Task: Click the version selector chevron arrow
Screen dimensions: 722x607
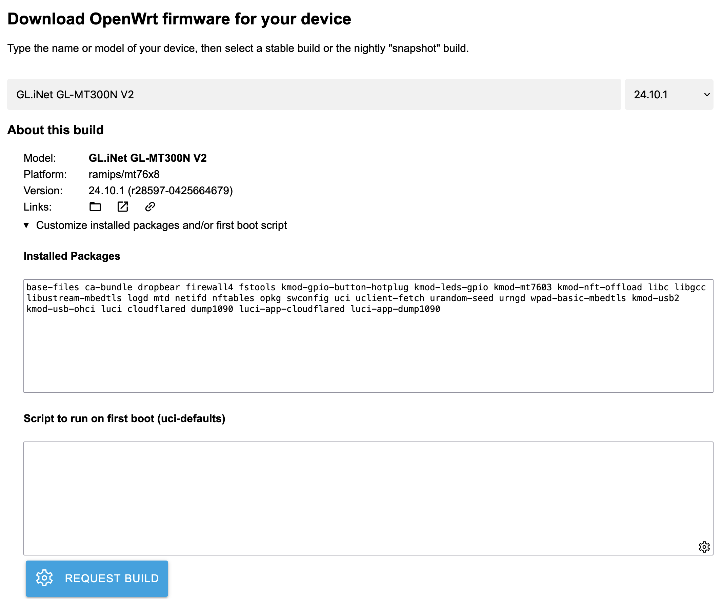Action: pyautogui.click(x=706, y=95)
